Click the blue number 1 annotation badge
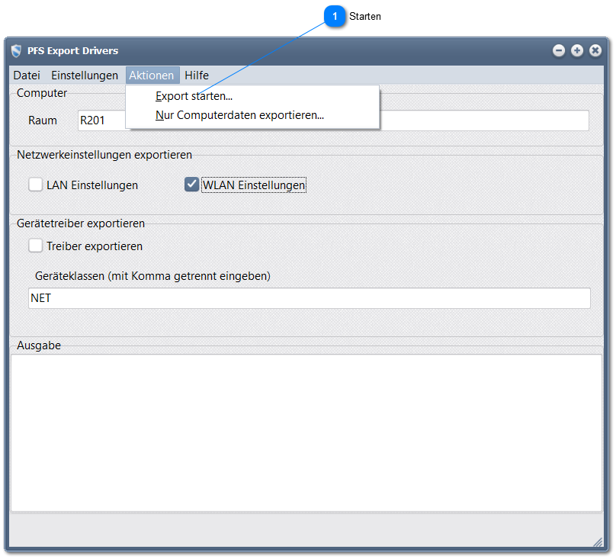This screenshot has width=616, height=559. 334,16
